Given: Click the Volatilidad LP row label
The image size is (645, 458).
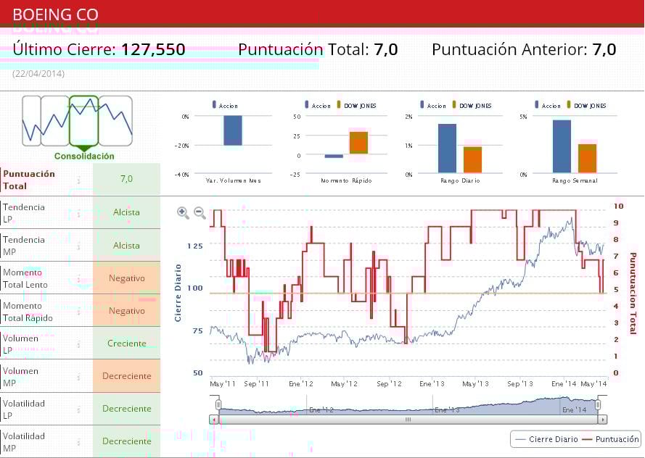Looking at the screenshot, I should tap(23, 409).
